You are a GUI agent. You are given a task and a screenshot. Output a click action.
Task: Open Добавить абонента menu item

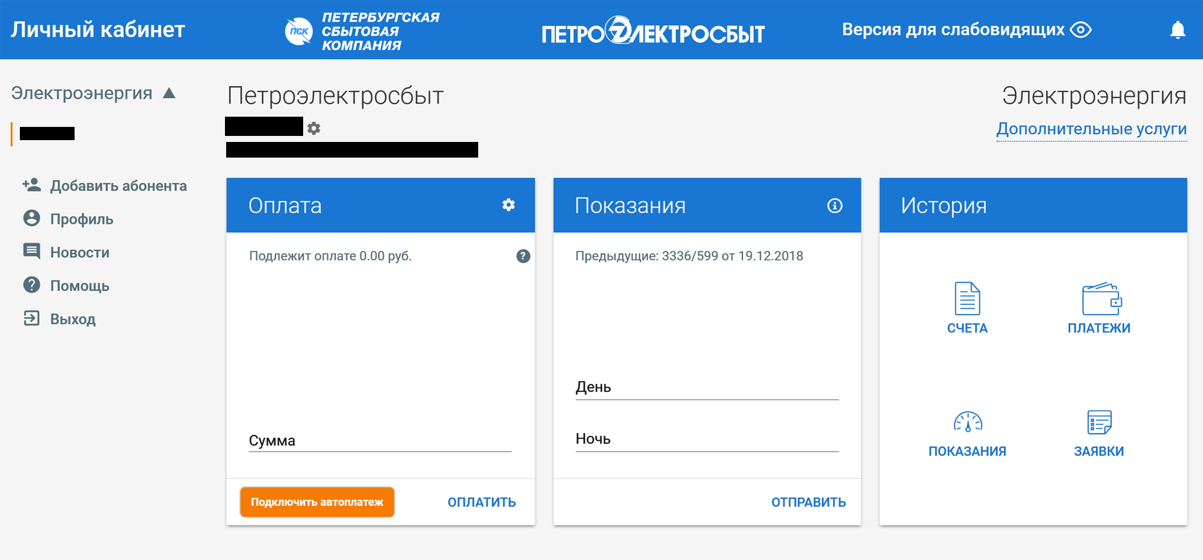tap(118, 186)
